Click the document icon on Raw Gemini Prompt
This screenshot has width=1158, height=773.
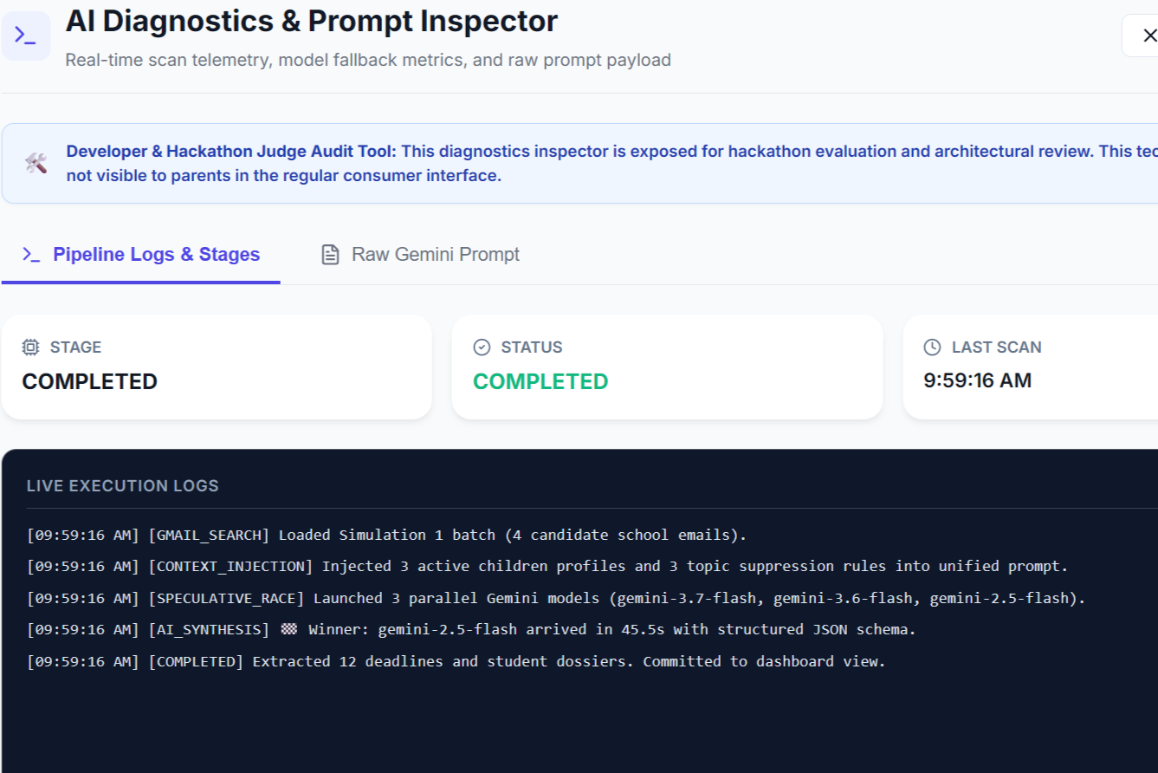click(330, 255)
